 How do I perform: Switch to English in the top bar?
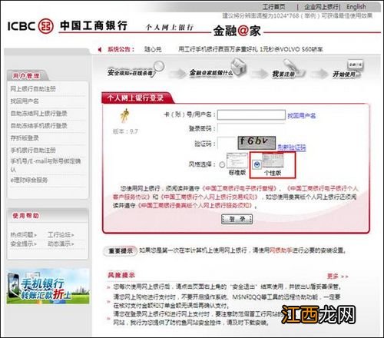[356, 7]
